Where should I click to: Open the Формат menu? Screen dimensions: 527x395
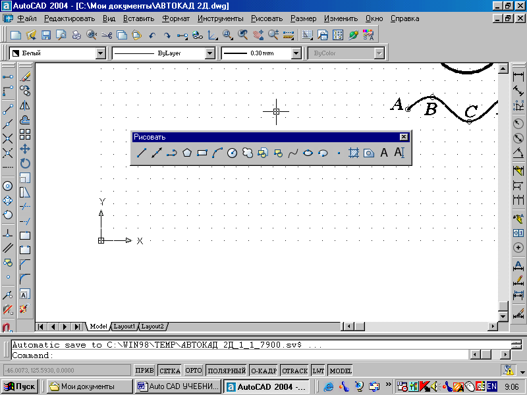[x=176, y=18]
